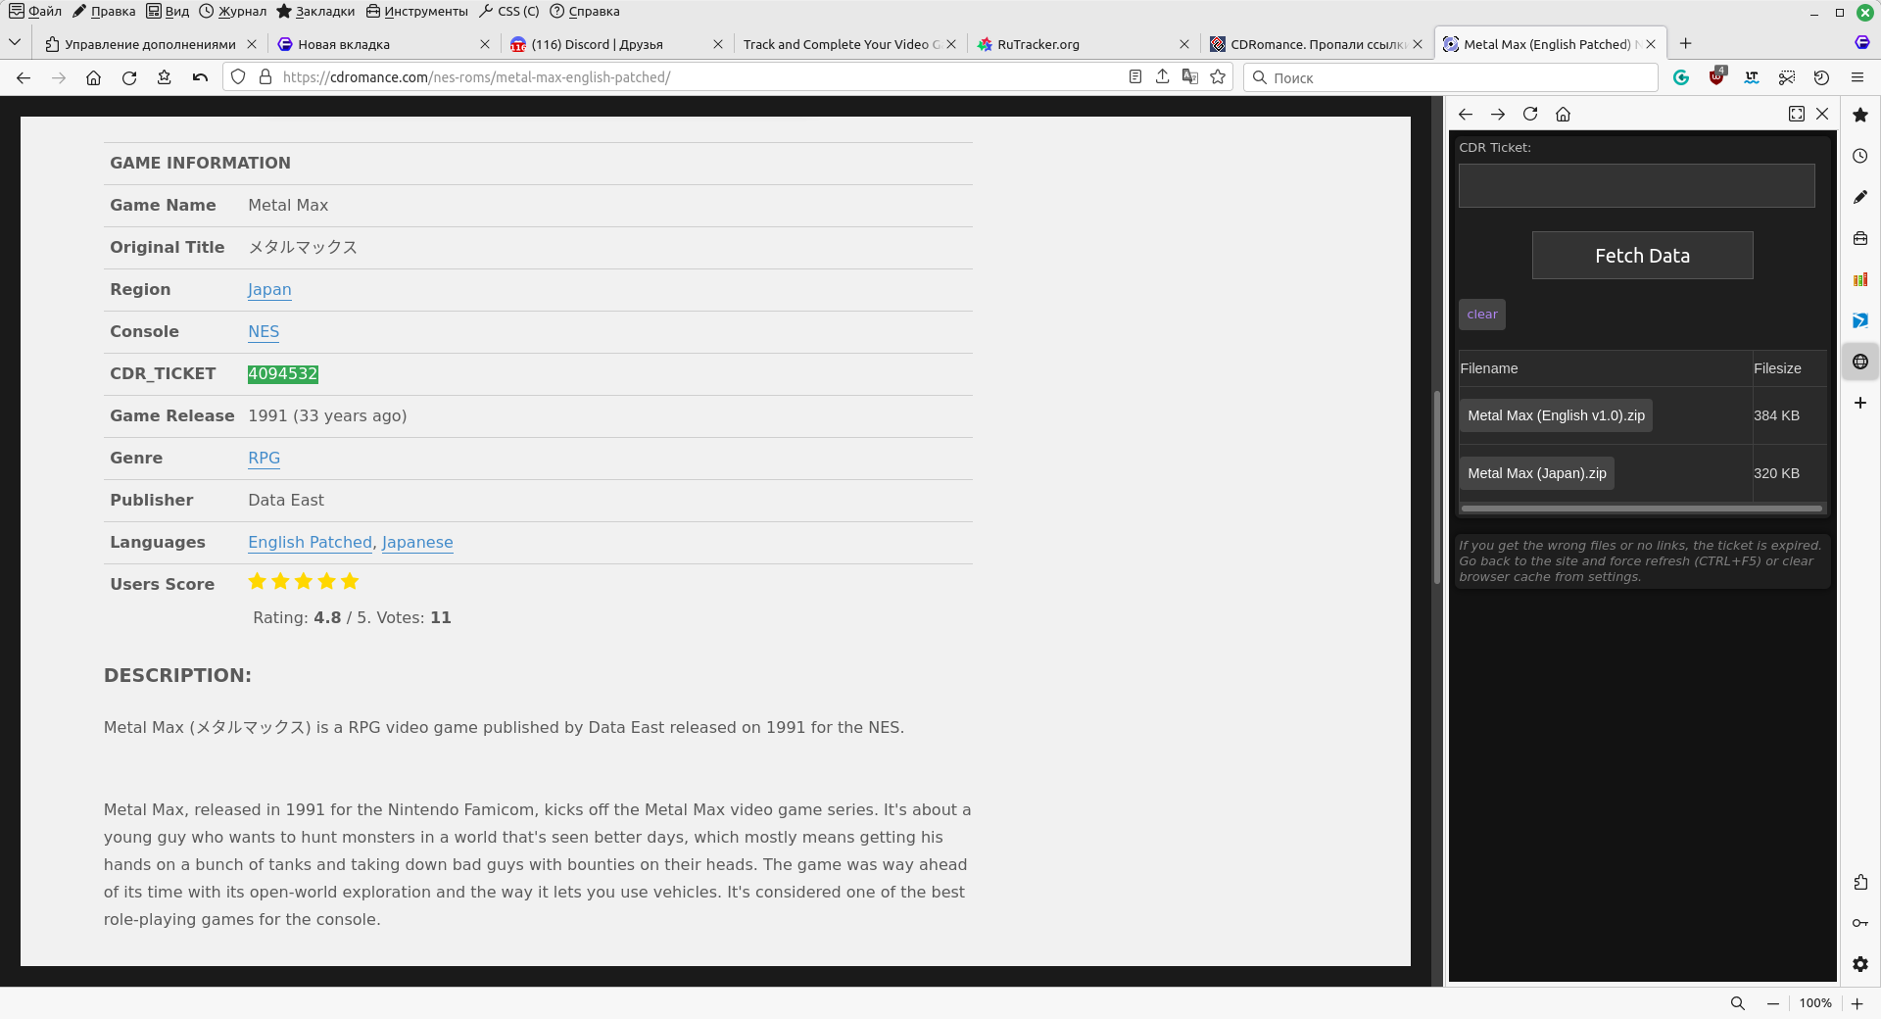
Task: Open the history clock icon in the toolbar
Action: click(x=1822, y=77)
